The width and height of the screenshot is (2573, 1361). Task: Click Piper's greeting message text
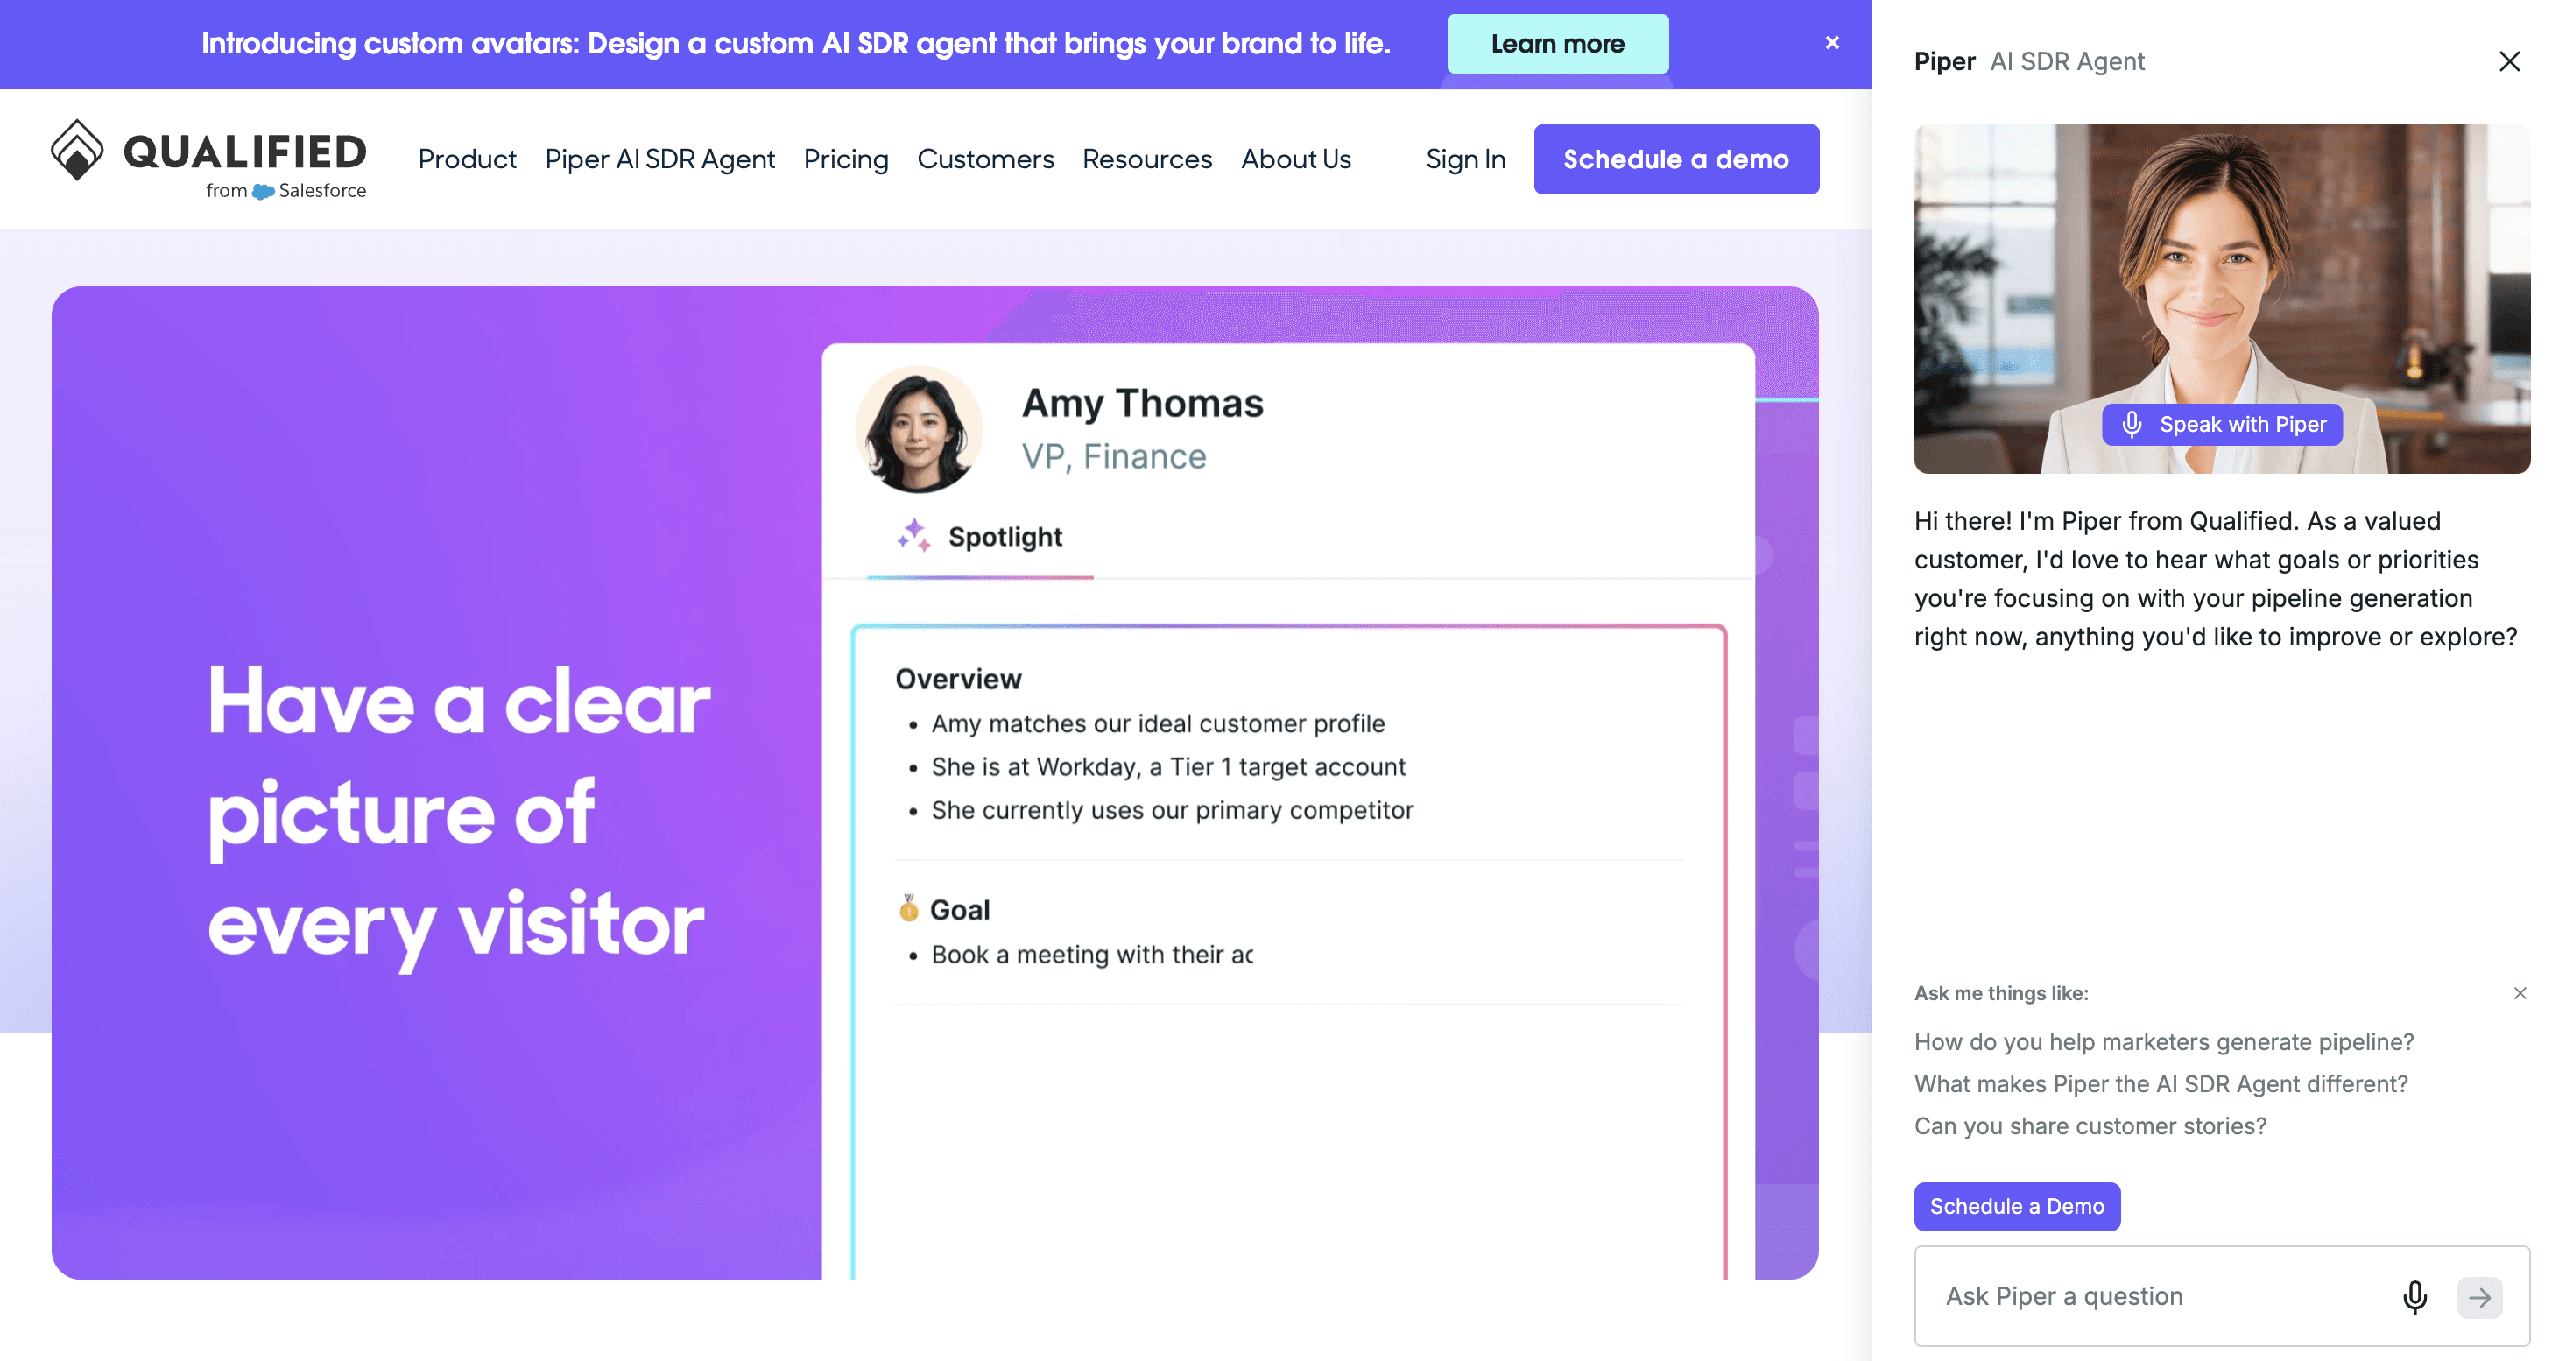pos(2216,579)
